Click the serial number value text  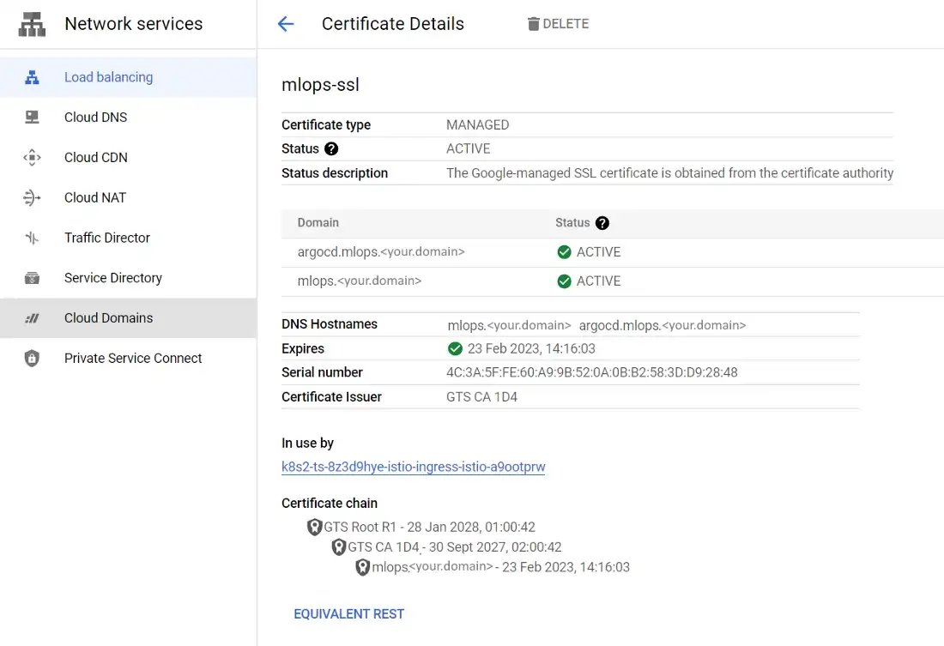coord(591,373)
